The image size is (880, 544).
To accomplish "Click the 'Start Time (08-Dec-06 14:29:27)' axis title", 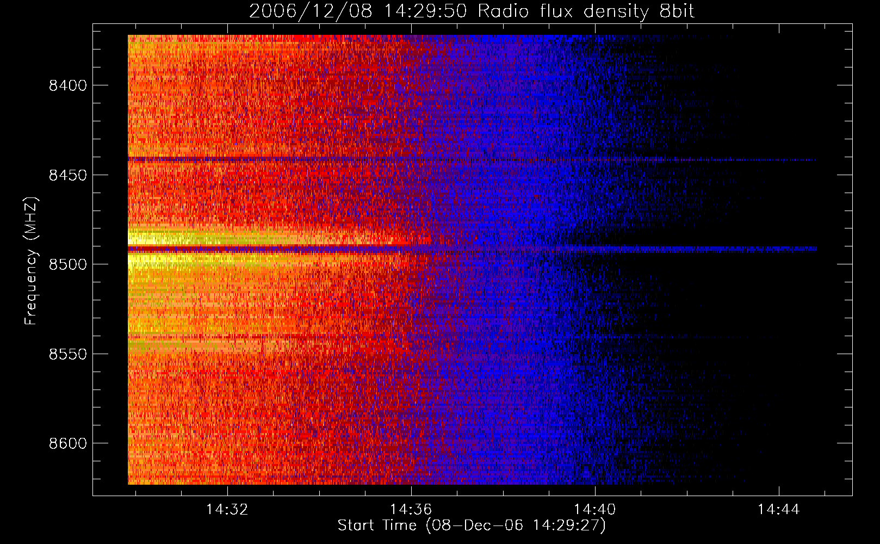I will tap(472, 526).
